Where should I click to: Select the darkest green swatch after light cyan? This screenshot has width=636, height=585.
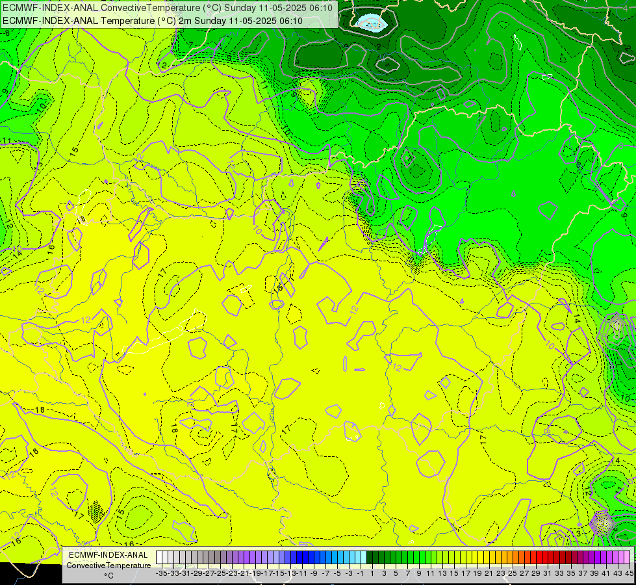370,558
